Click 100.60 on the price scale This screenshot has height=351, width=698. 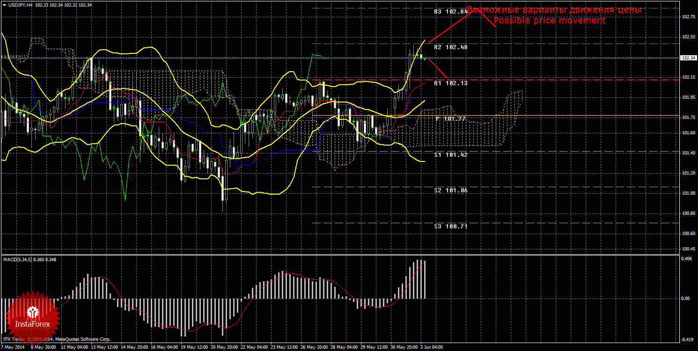tap(688, 233)
